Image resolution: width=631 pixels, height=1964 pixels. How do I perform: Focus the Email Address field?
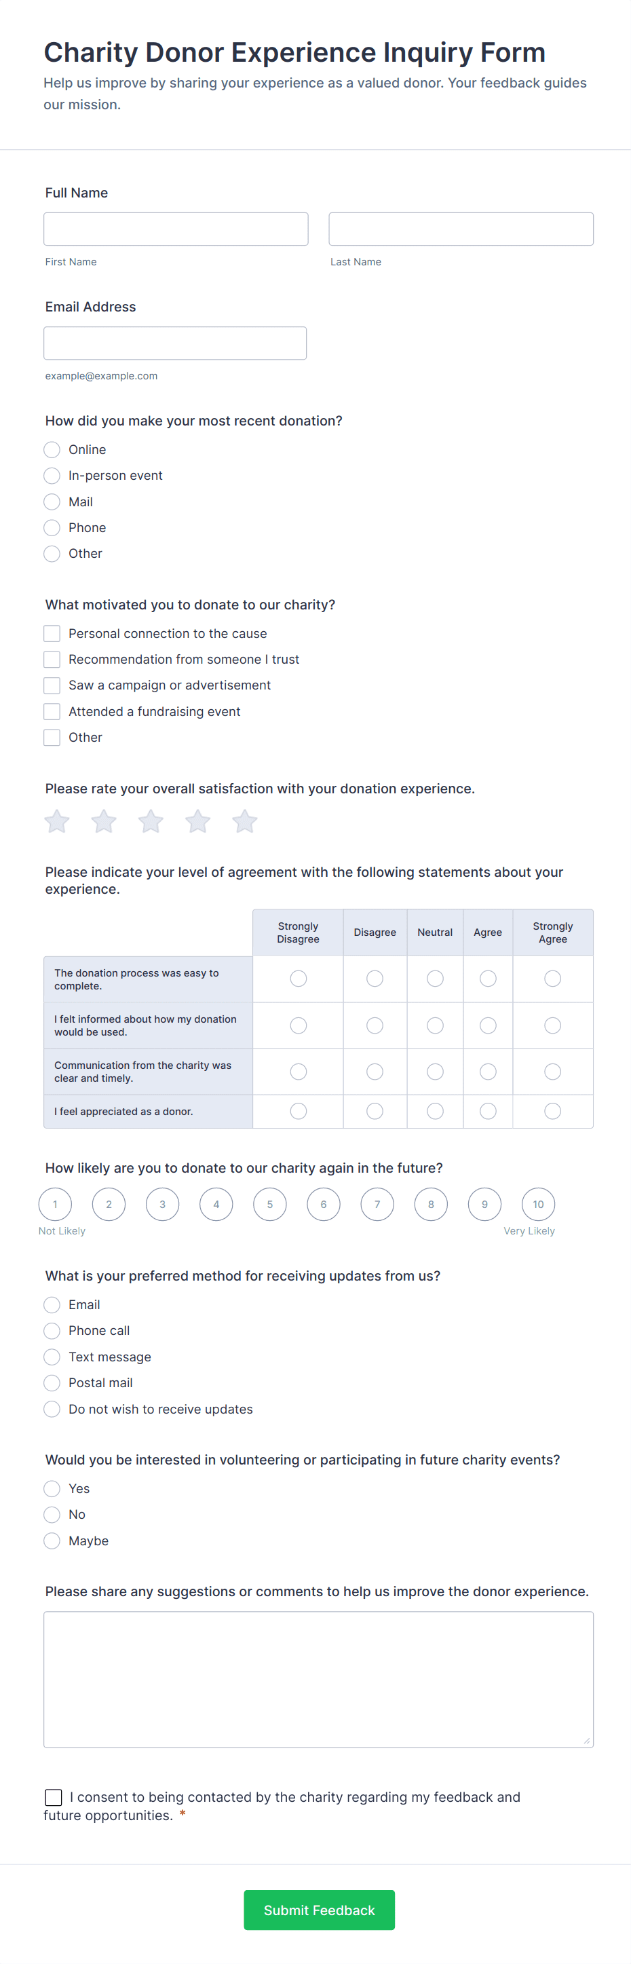pyautogui.click(x=175, y=343)
